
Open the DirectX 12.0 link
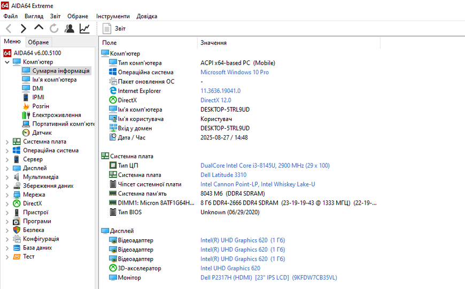click(215, 100)
